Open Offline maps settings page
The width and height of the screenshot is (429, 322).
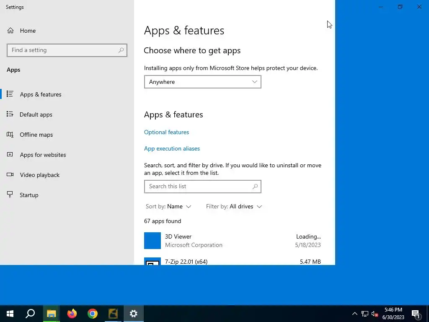(36, 135)
